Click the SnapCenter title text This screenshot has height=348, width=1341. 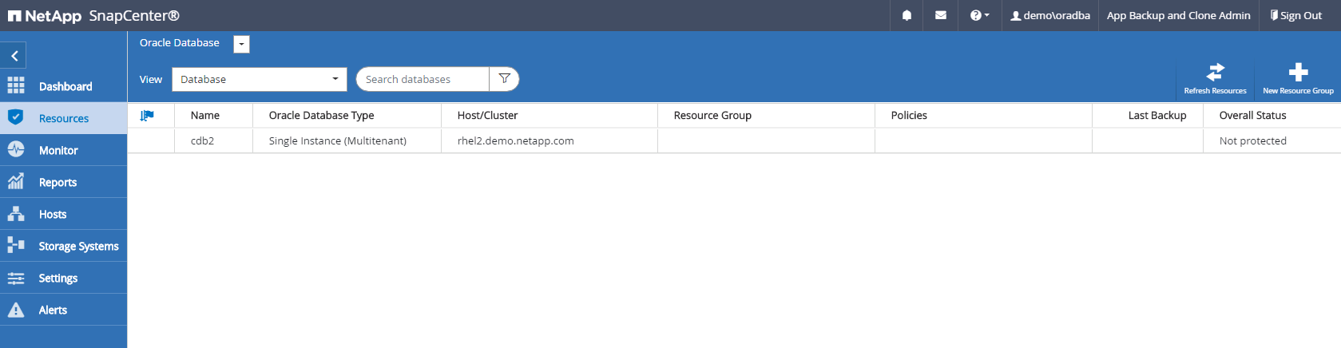click(x=134, y=16)
